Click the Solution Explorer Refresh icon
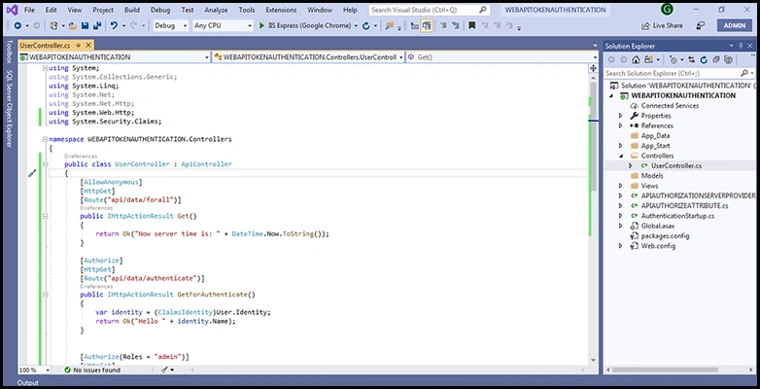Screen dimensions: 760x389 pos(704,60)
